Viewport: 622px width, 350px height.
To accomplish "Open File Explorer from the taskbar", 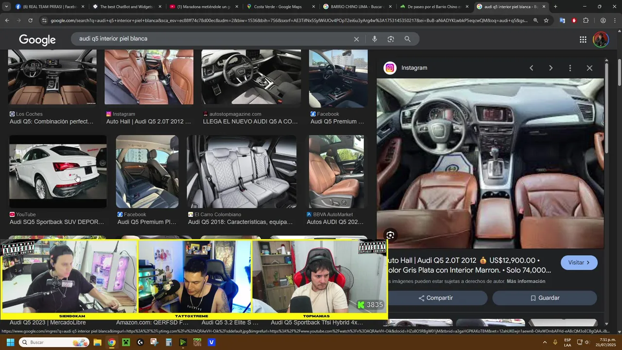I will point(97,342).
